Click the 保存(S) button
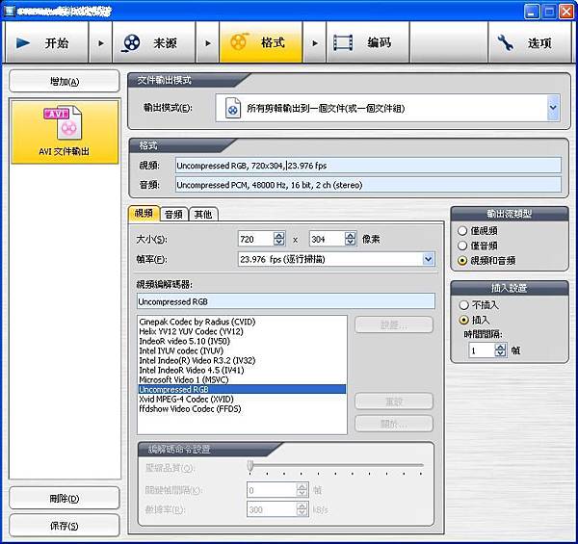The height and width of the screenshot is (544, 578). (65, 526)
